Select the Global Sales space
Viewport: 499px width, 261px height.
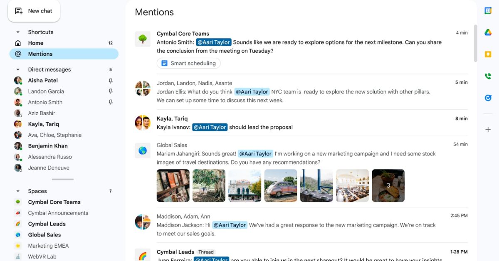click(44, 234)
